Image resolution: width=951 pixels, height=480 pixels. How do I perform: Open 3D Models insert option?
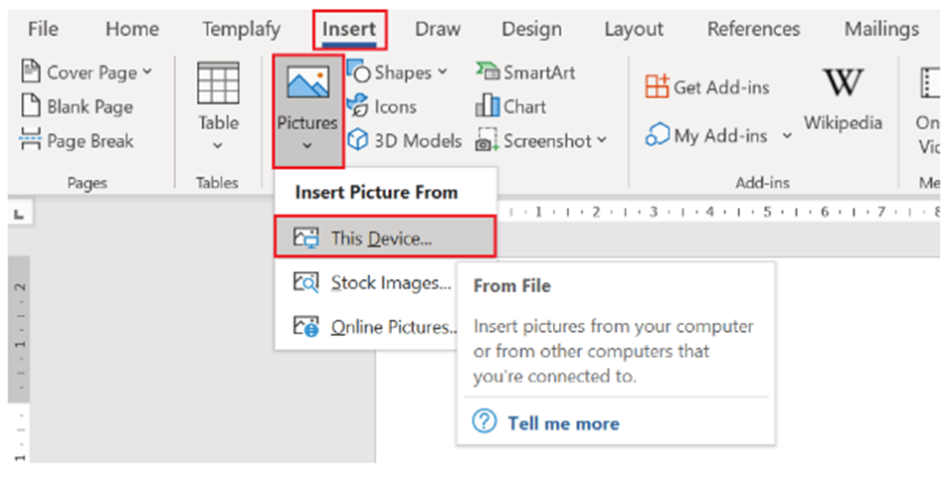(x=405, y=141)
